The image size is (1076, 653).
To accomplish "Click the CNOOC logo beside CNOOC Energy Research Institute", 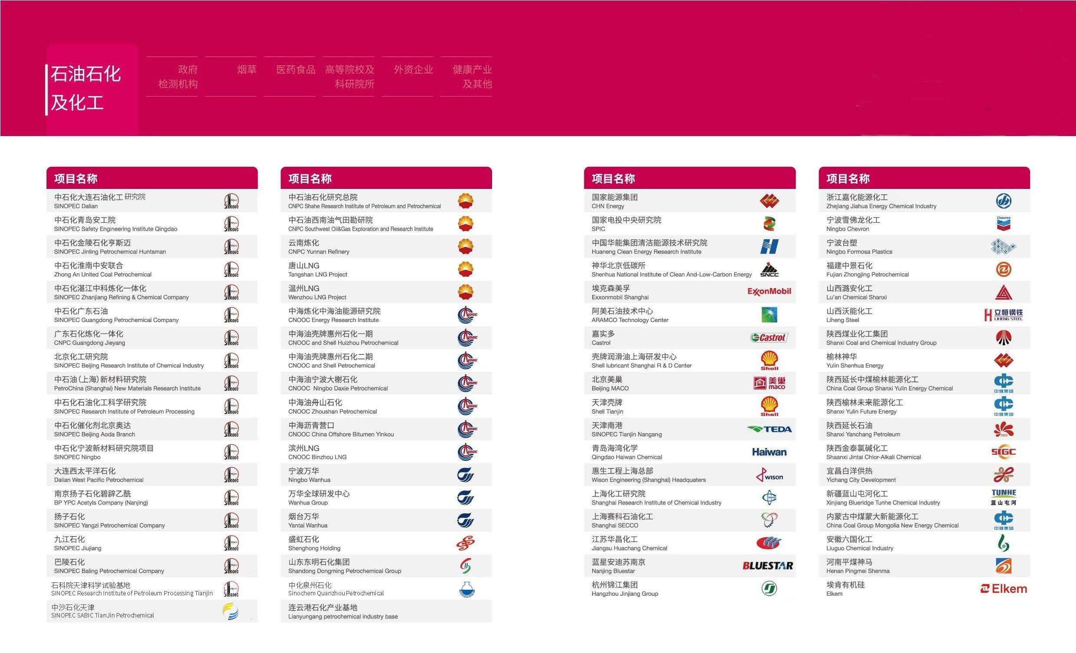I will (467, 315).
